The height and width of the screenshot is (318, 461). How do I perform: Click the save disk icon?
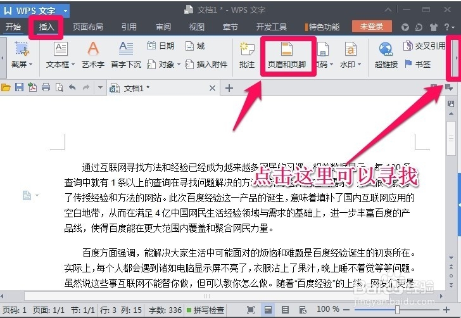coord(20,87)
